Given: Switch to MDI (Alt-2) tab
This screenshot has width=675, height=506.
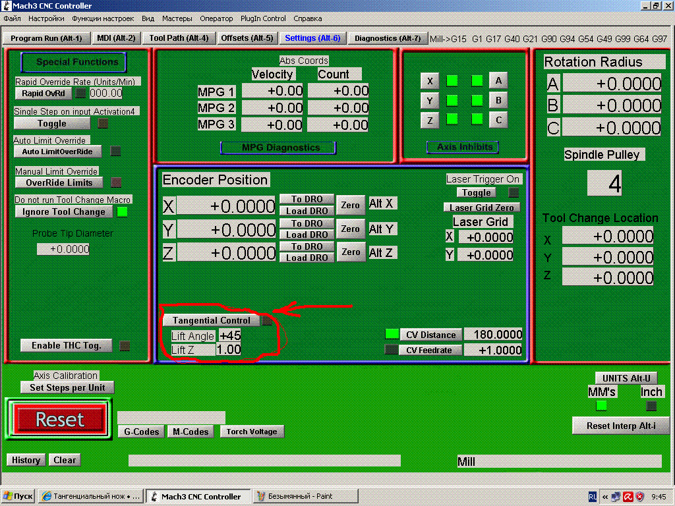Looking at the screenshot, I should (x=116, y=38).
